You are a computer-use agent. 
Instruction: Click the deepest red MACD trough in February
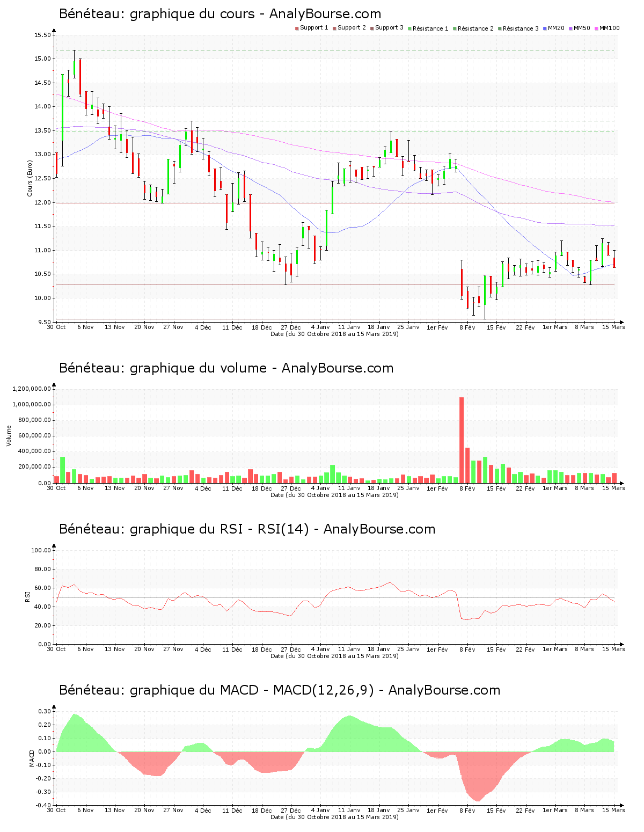tap(477, 777)
